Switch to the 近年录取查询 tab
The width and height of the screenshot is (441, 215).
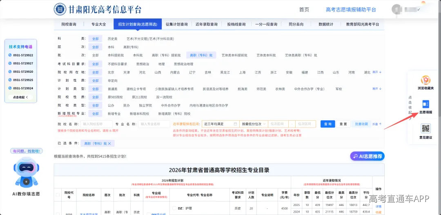[x=207, y=24]
